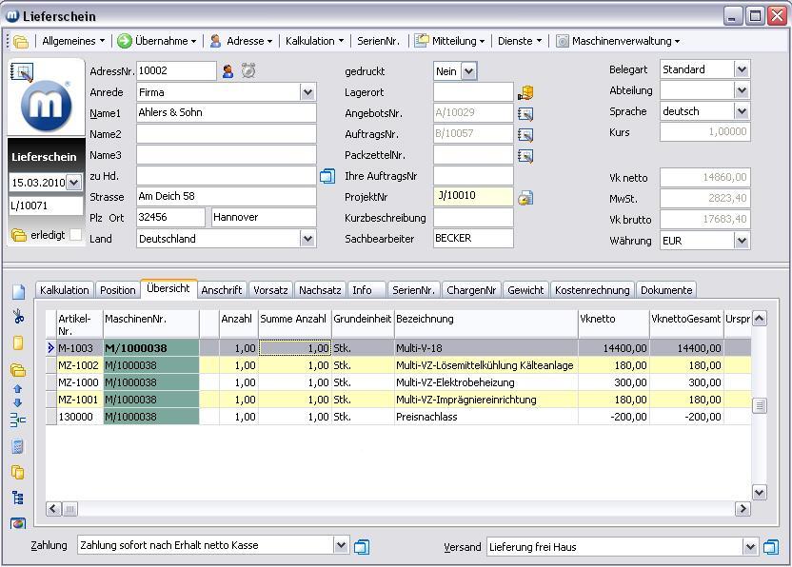
Task: Click lookup icon next to AngebotsNr
Action: pos(525,113)
